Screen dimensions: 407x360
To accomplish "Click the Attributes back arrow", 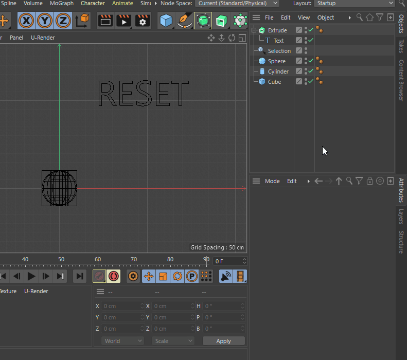I will pos(318,181).
